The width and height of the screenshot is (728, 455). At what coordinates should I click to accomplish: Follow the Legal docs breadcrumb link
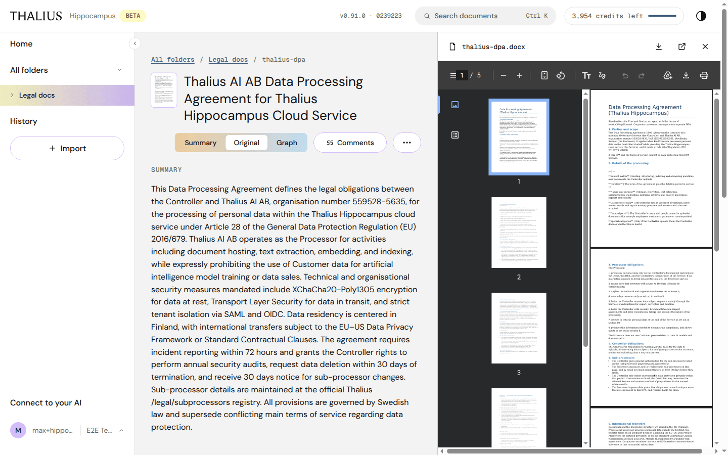tap(228, 60)
